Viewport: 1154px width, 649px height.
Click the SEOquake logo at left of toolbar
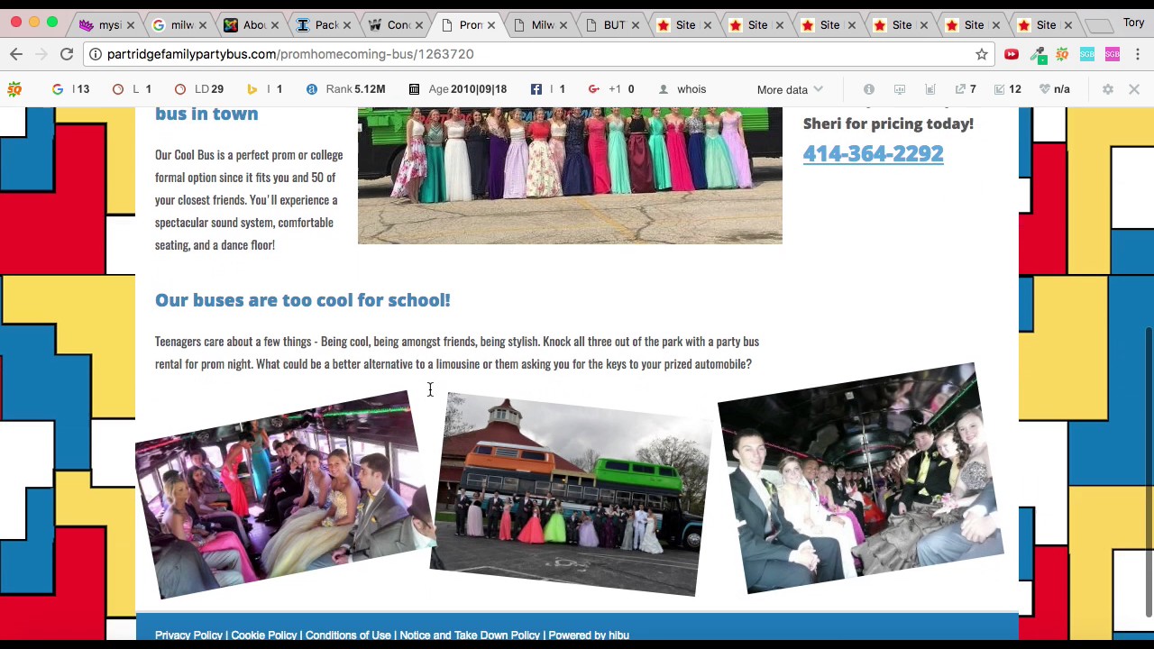(x=14, y=89)
